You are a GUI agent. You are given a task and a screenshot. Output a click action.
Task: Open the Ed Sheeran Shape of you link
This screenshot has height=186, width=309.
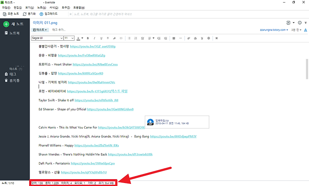point(110,109)
